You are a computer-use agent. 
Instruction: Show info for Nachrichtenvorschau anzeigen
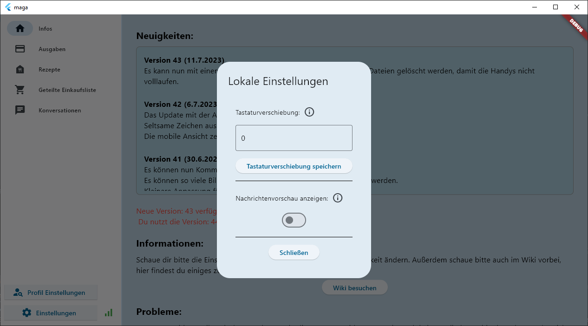tap(338, 198)
